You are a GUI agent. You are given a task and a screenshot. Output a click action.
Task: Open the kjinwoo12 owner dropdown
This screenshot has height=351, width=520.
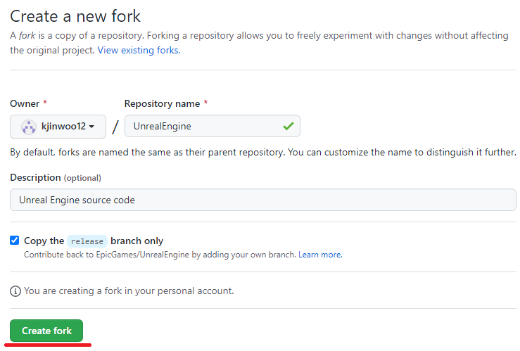coord(58,127)
